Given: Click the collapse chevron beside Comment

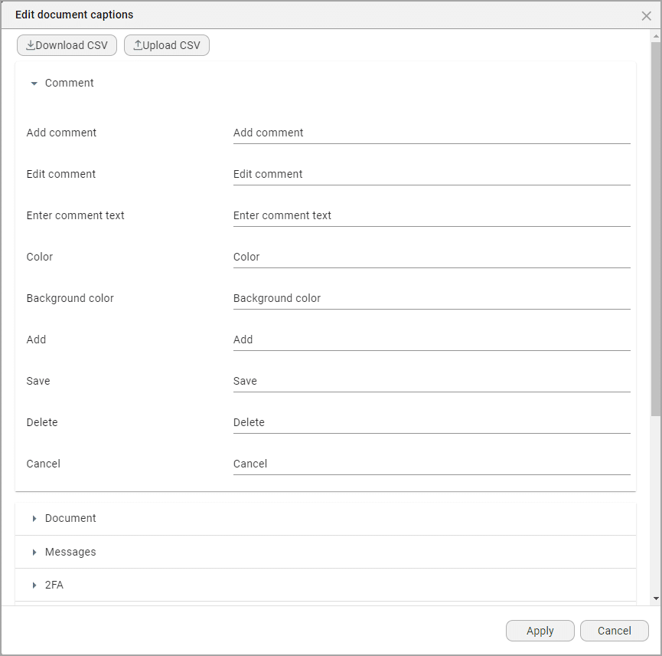Looking at the screenshot, I should 34,83.
